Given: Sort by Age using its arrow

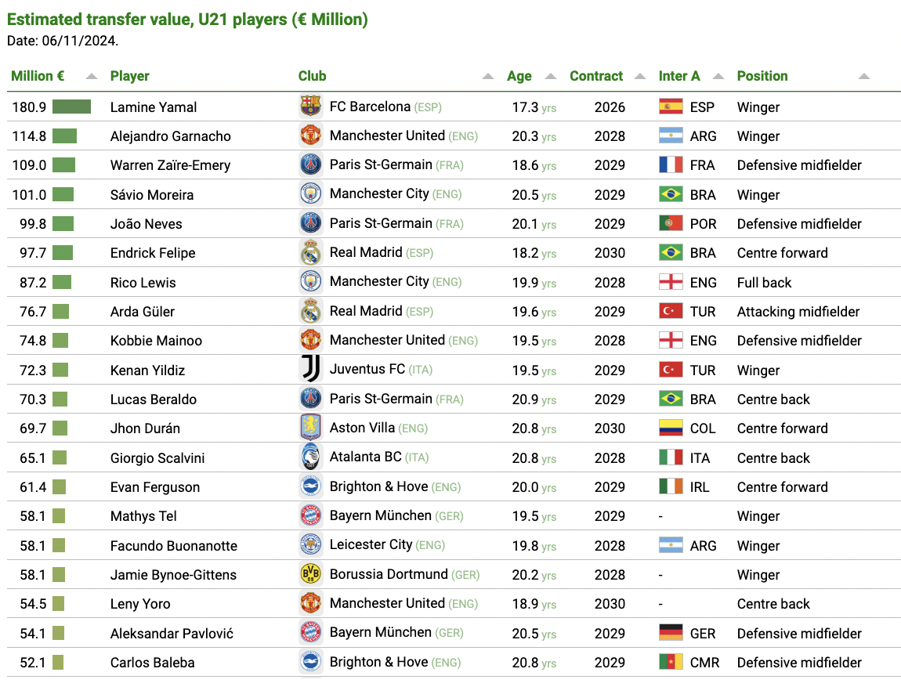Looking at the screenshot, I should point(551,77).
